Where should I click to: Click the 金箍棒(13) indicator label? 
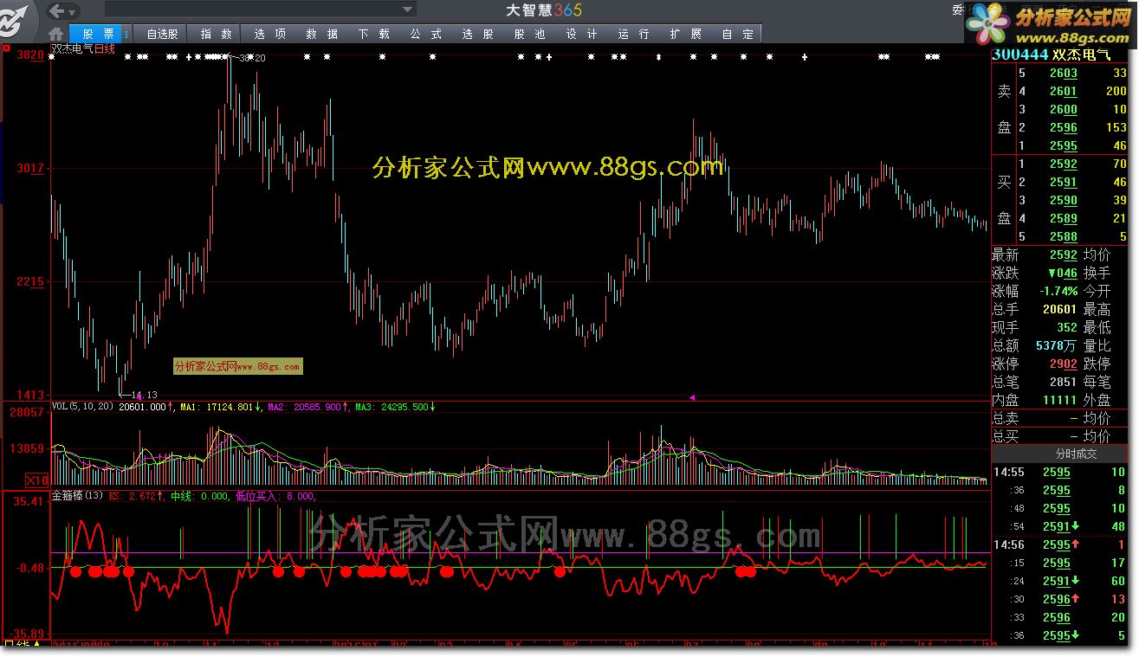click(78, 497)
